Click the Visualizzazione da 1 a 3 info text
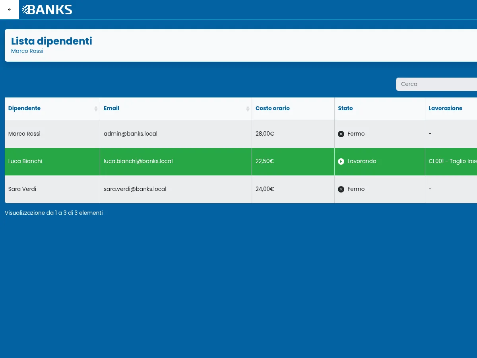The image size is (477, 358). coord(54,213)
